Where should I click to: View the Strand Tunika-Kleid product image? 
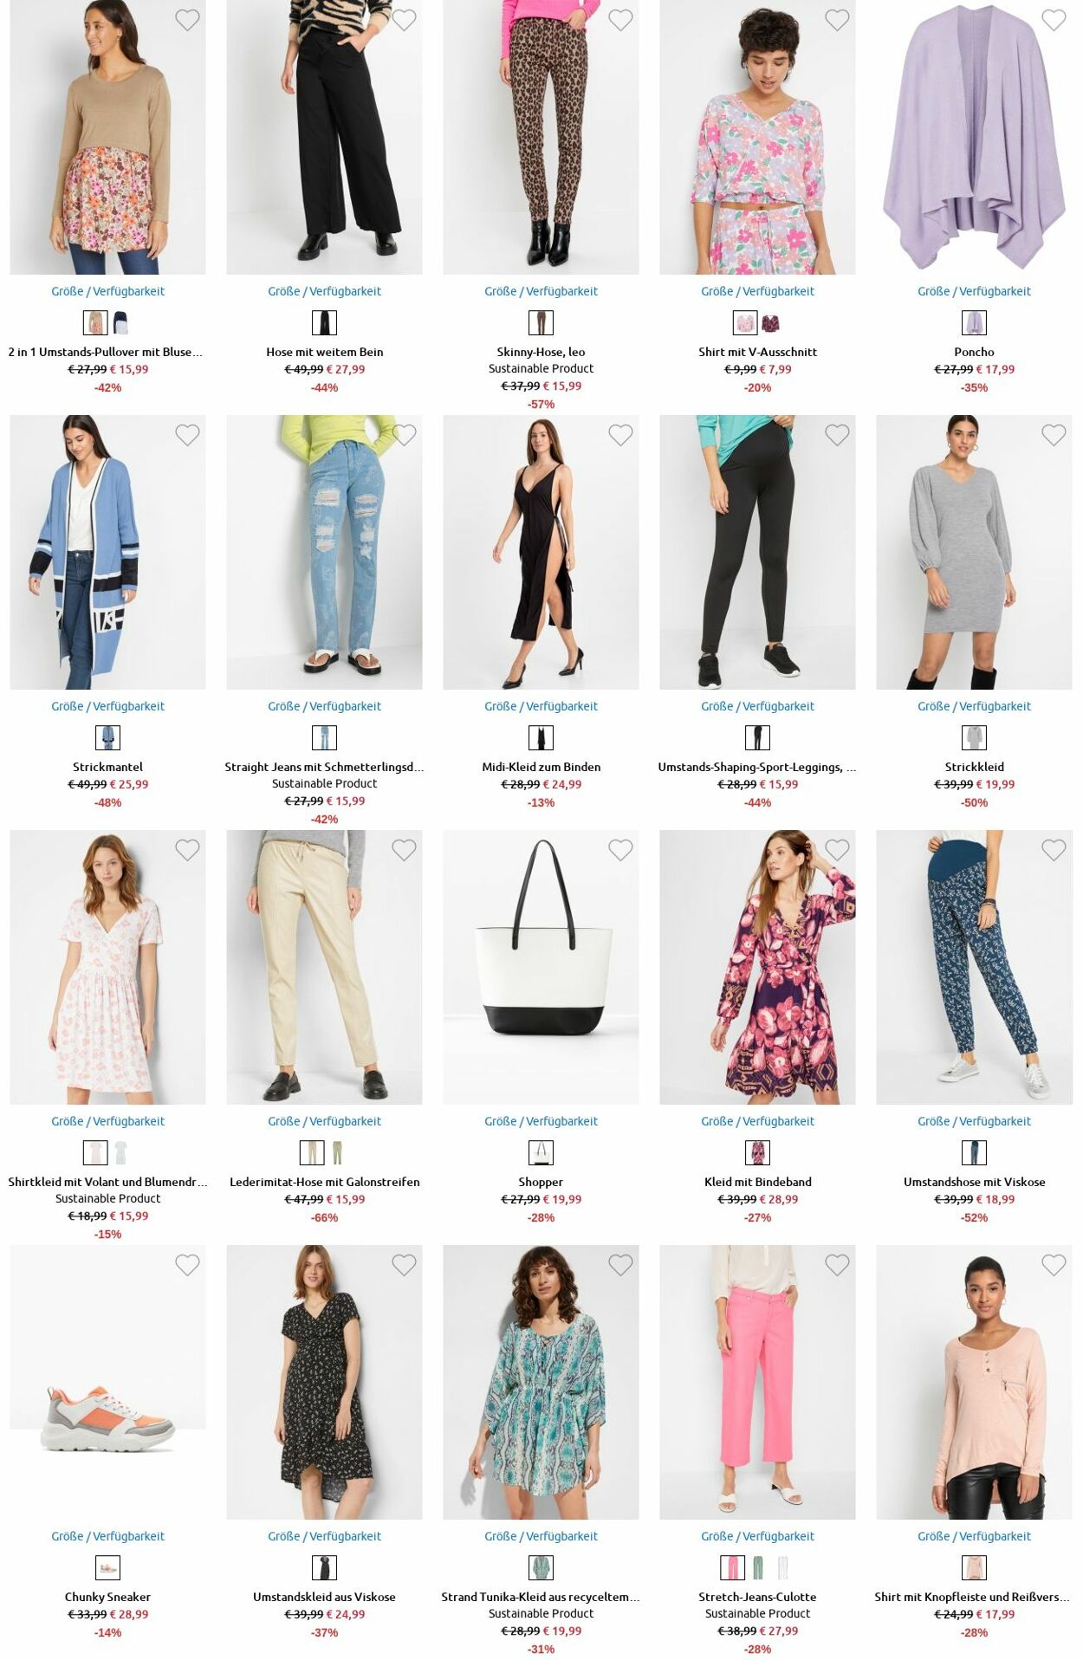[x=541, y=1382]
